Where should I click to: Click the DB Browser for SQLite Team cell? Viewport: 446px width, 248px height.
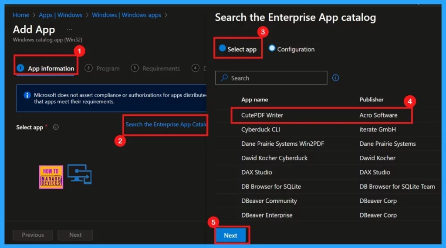click(397, 187)
